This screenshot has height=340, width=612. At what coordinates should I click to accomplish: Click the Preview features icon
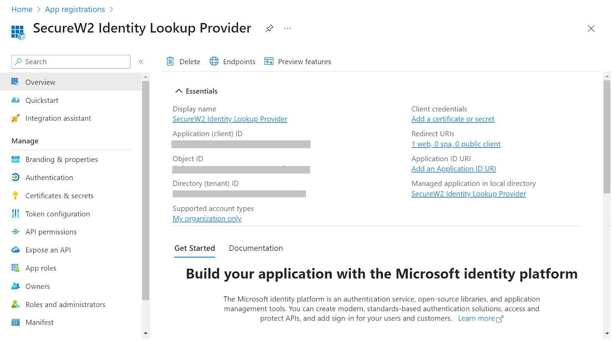pyautogui.click(x=269, y=62)
